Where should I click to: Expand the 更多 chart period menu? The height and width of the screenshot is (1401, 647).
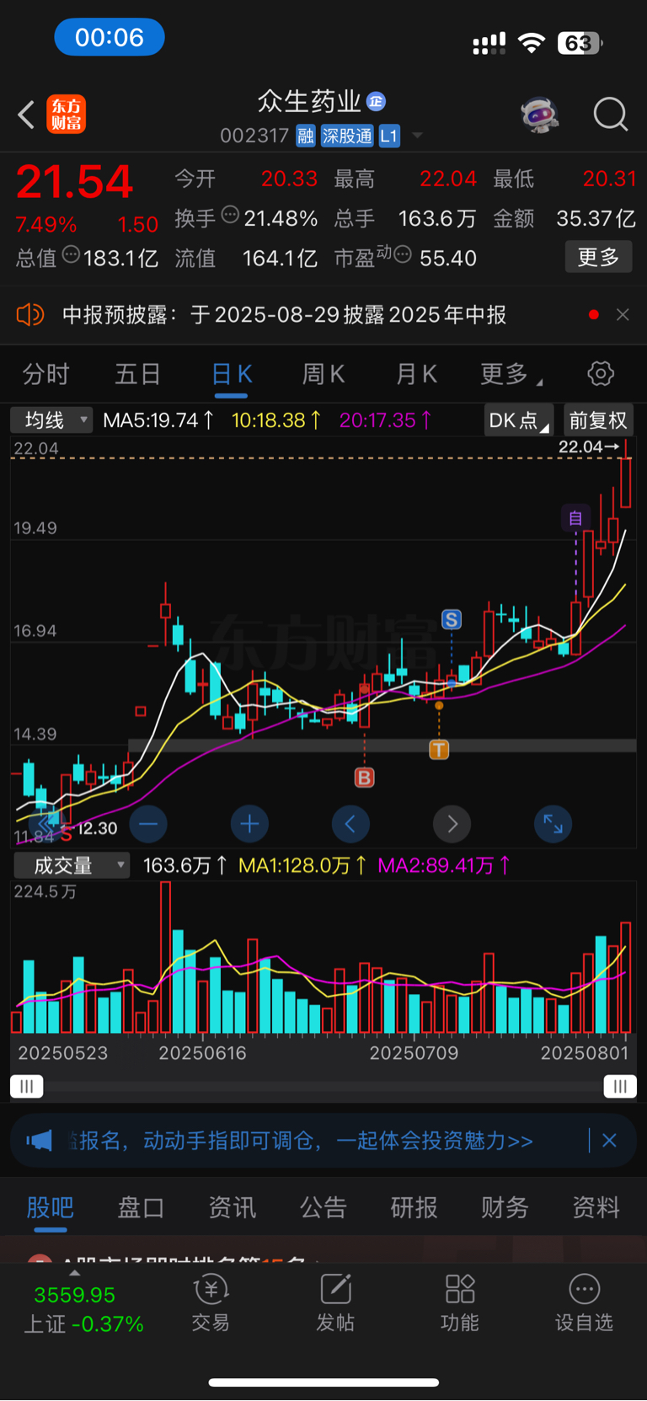click(511, 374)
